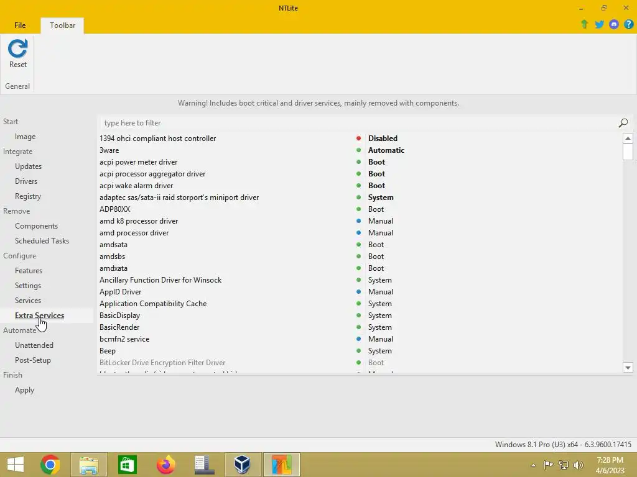The image size is (637, 477).
Task: Change start mode Disabled for 1394 ohci
Action: (383, 139)
